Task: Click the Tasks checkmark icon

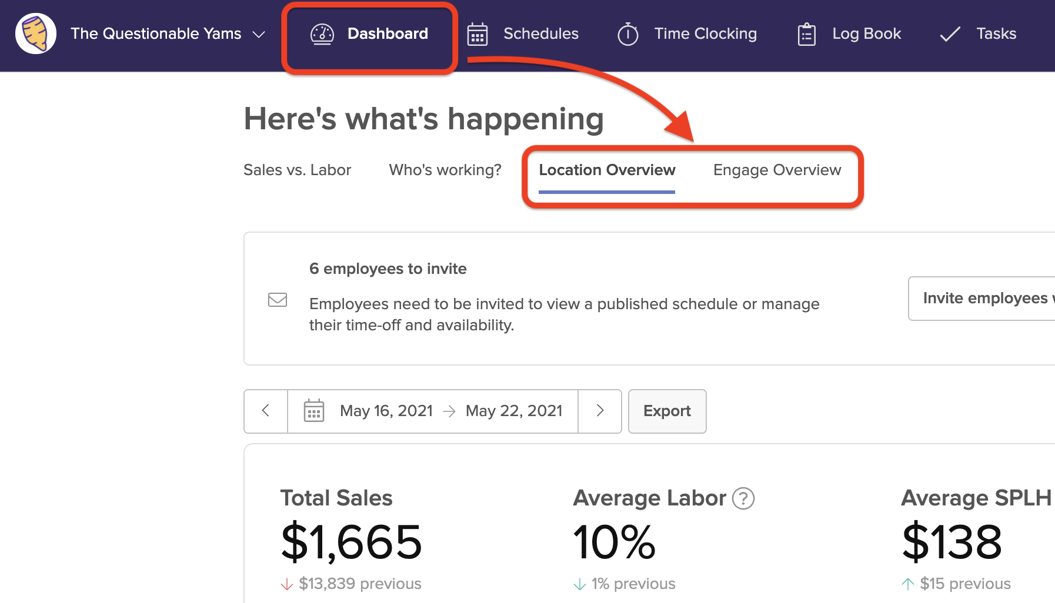Action: click(950, 34)
